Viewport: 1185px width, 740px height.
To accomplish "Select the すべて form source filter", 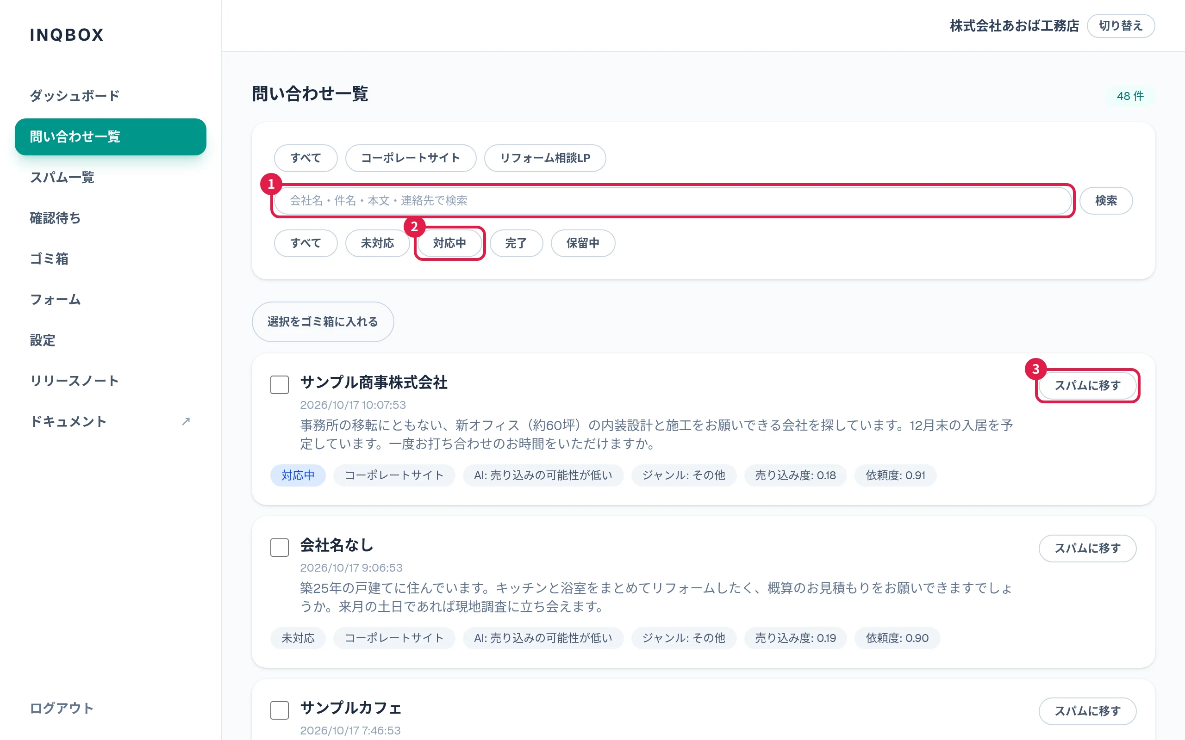I will pyautogui.click(x=306, y=158).
